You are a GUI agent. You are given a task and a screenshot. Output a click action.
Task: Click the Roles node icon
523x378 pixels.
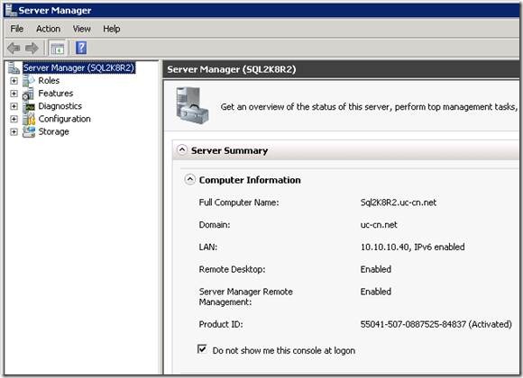(28, 81)
